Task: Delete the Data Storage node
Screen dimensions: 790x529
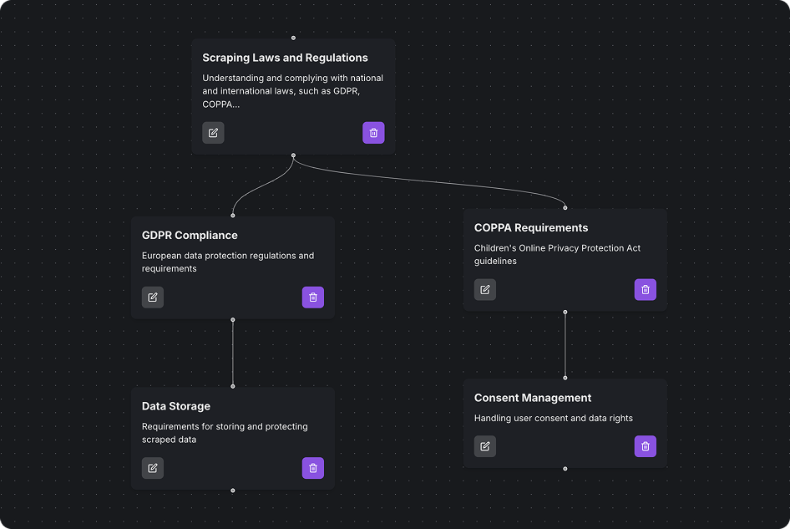Action: point(313,468)
